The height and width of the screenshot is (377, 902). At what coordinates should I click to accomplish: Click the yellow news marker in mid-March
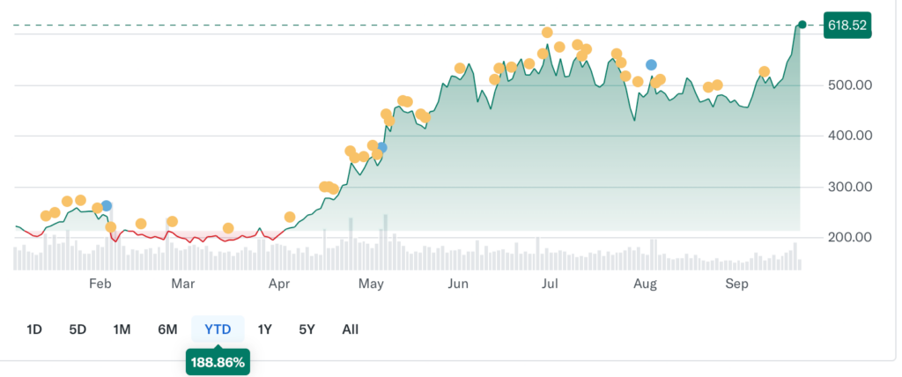pyautogui.click(x=228, y=228)
